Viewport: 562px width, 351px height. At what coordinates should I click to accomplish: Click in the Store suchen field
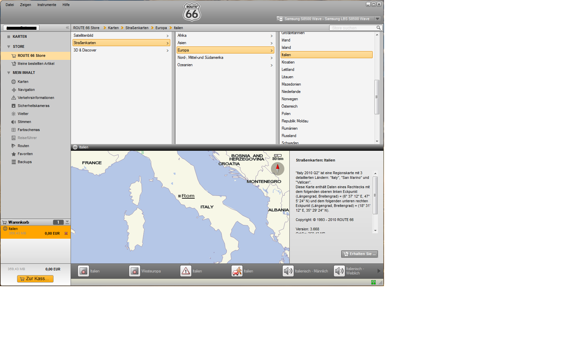[353, 28]
